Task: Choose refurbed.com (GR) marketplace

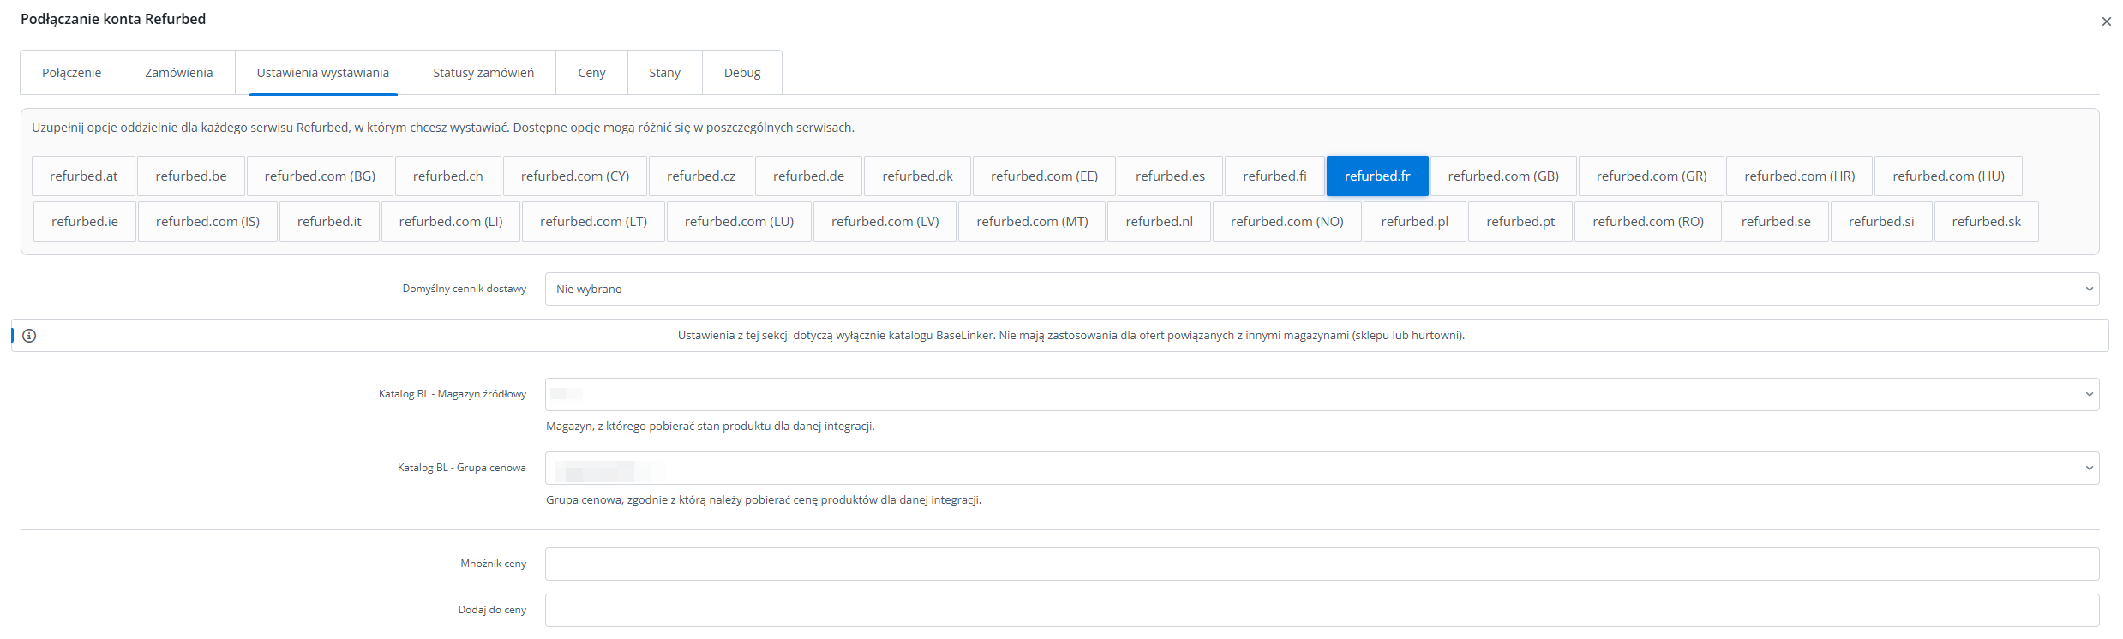Action: [1652, 176]
